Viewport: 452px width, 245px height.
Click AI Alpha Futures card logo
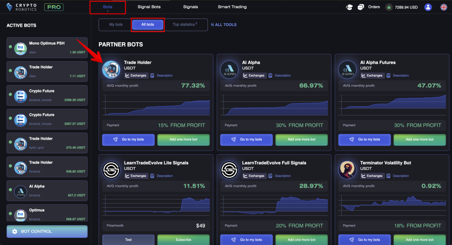[347, 69]
